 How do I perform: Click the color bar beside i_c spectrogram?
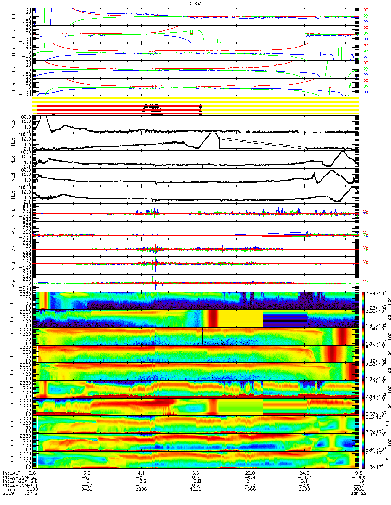coord(364,318)
